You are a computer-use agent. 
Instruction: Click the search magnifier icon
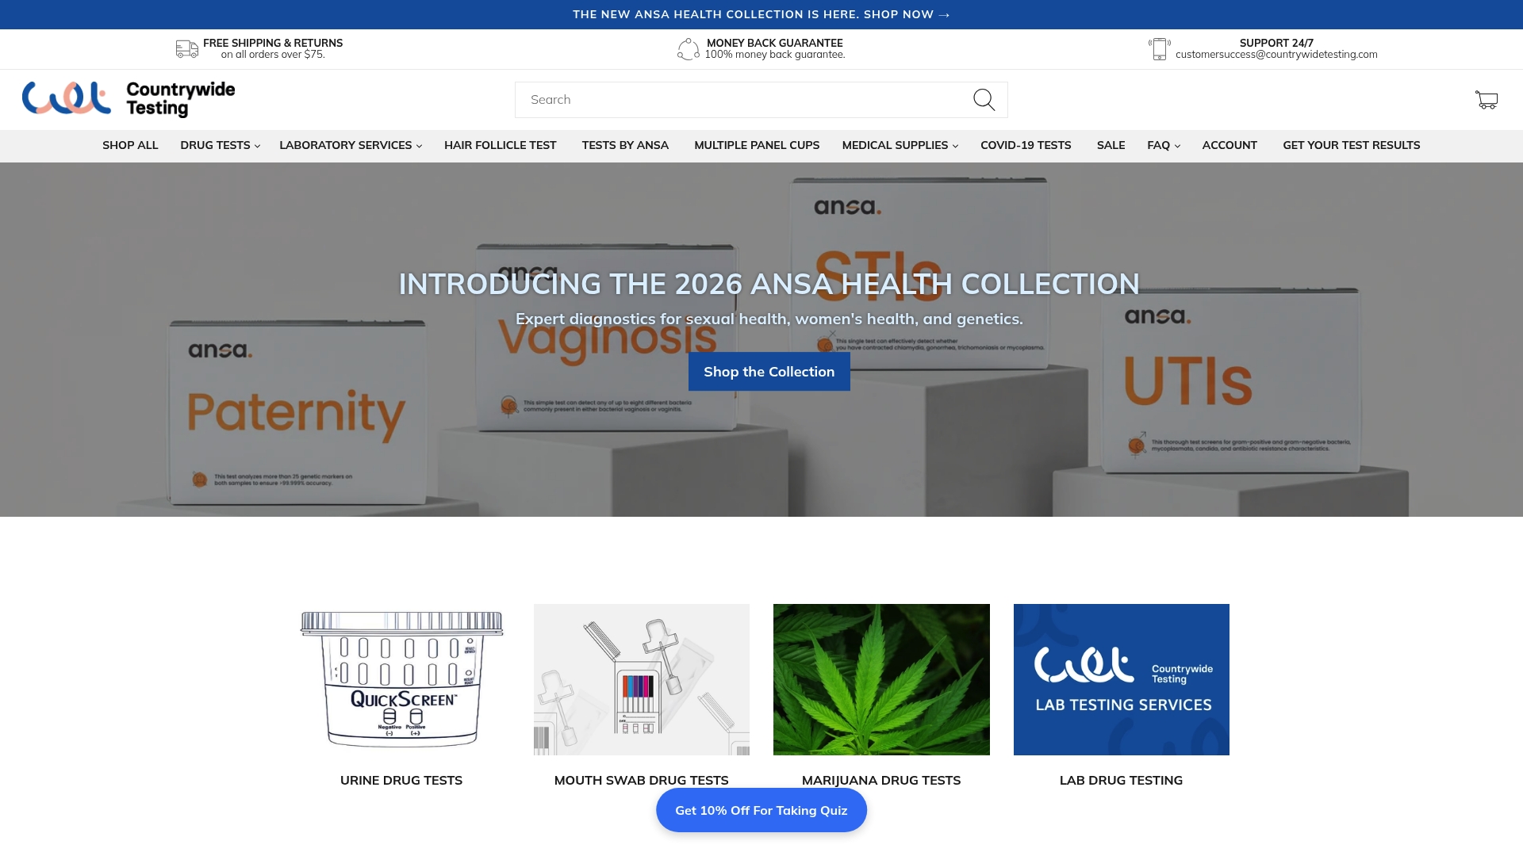(984, 100)
